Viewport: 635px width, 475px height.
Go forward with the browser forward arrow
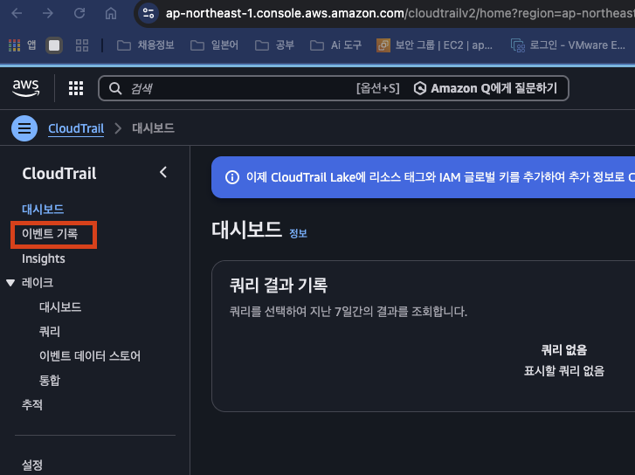click(x=48, y=13)
